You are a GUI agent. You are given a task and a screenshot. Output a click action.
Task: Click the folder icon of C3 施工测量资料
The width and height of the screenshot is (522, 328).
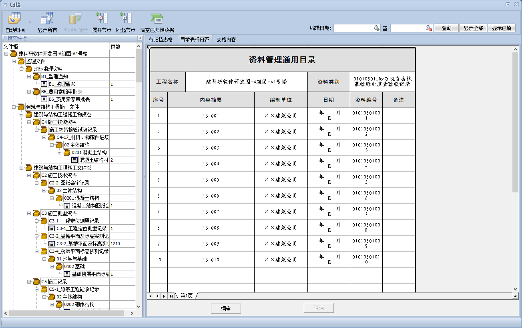[x=36, y=213]
